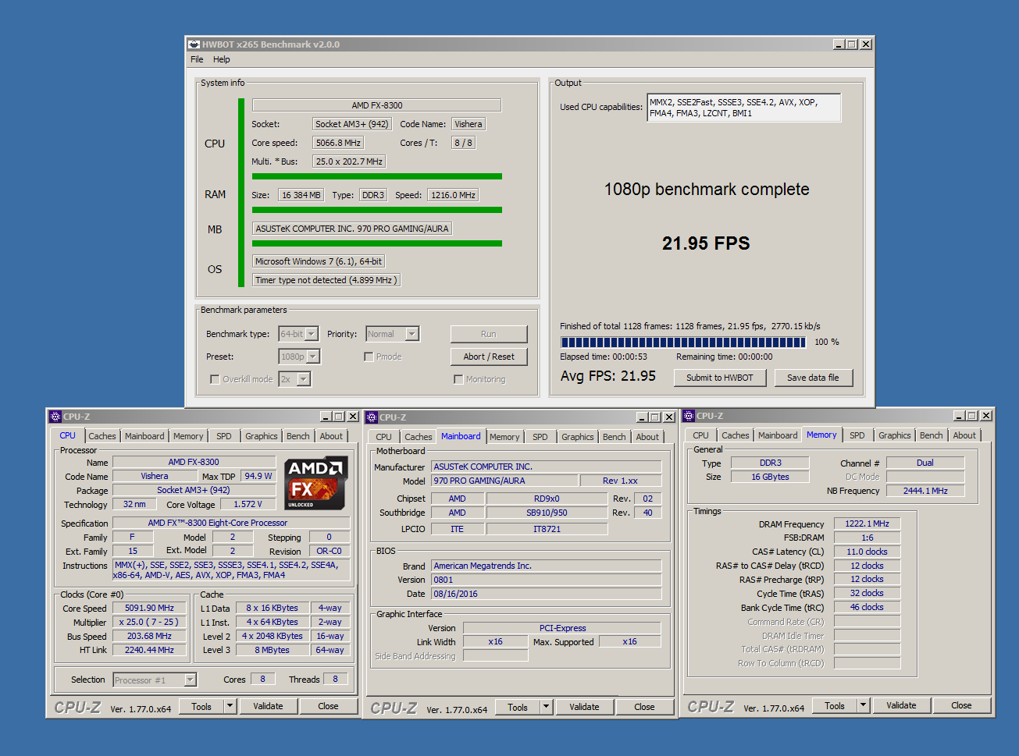Click Save data file button
The image size is (1019, 756).
813,378
